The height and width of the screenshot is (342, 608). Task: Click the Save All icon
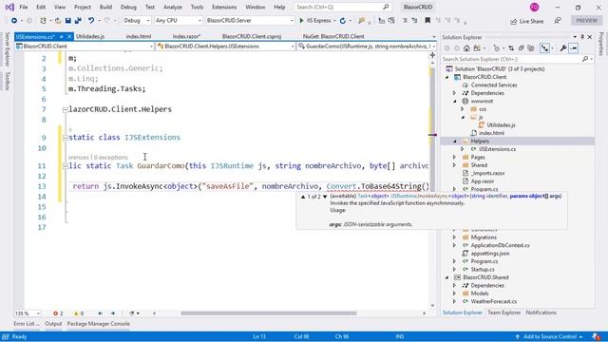pyautogui.click(x=78, y=21)
